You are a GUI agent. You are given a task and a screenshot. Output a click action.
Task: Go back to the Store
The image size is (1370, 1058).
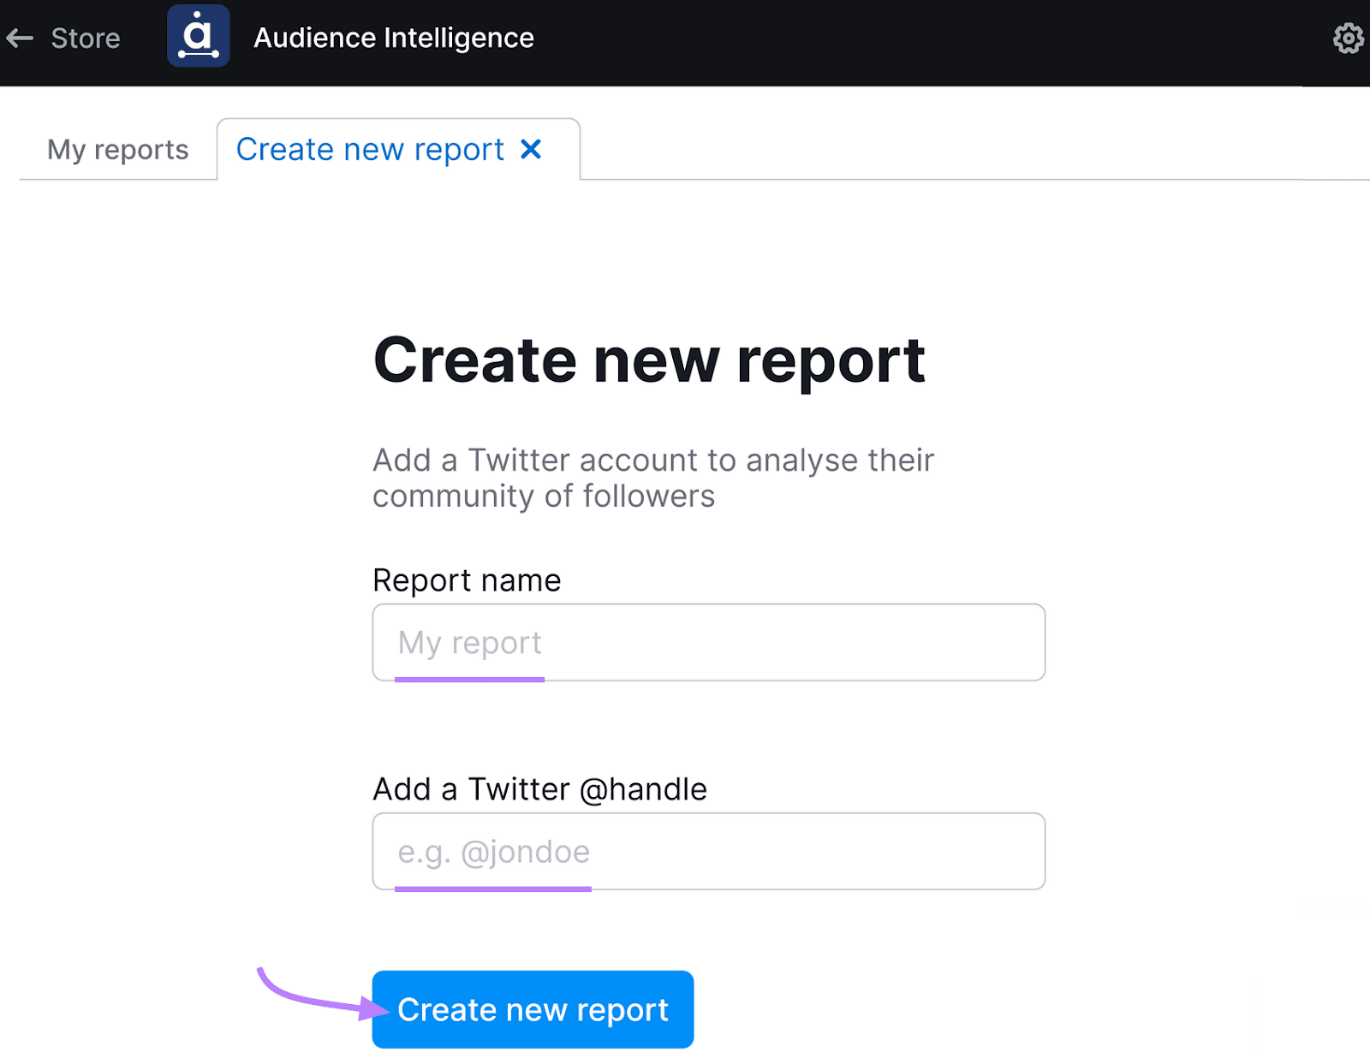click(x=86, y=37)
